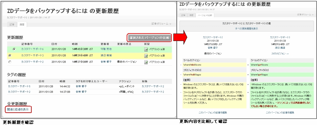The image size is (317, 125).
Task: Click 音無 響子 author in comparison panel
Action: tap(213, 48)
